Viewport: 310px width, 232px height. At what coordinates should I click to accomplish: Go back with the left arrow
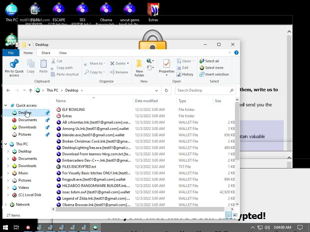coord(8,90)
